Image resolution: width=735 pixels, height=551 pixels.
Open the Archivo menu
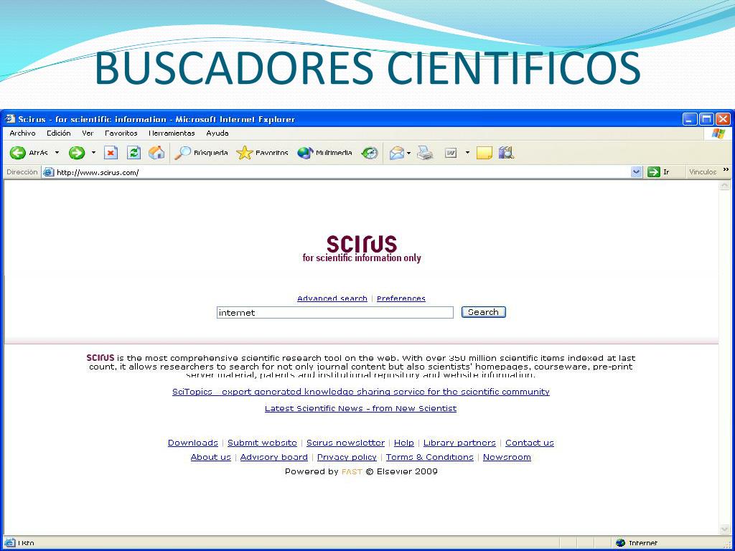[22, 133]
